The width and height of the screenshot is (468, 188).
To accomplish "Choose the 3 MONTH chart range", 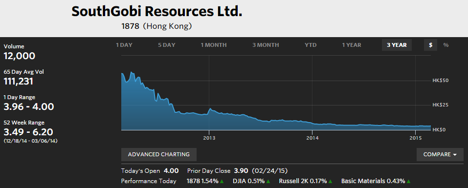I will 266,45.
